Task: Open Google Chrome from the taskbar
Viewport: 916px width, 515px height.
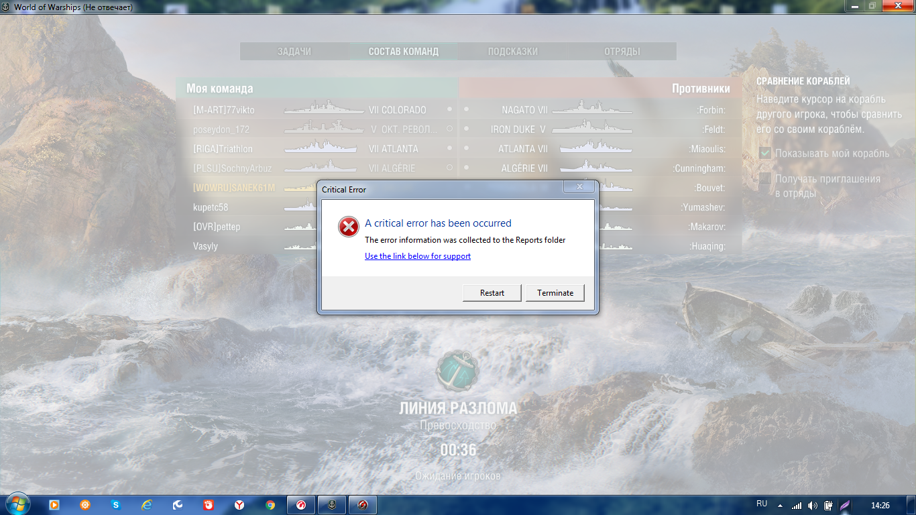Action: 270,505
